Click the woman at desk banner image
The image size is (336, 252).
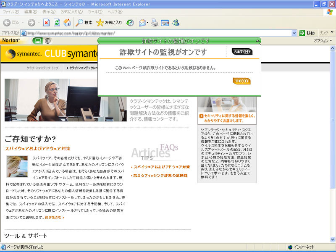pos(66,100)
